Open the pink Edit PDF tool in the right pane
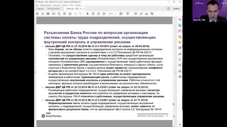 pyautogui.click(x=180, y=31)
